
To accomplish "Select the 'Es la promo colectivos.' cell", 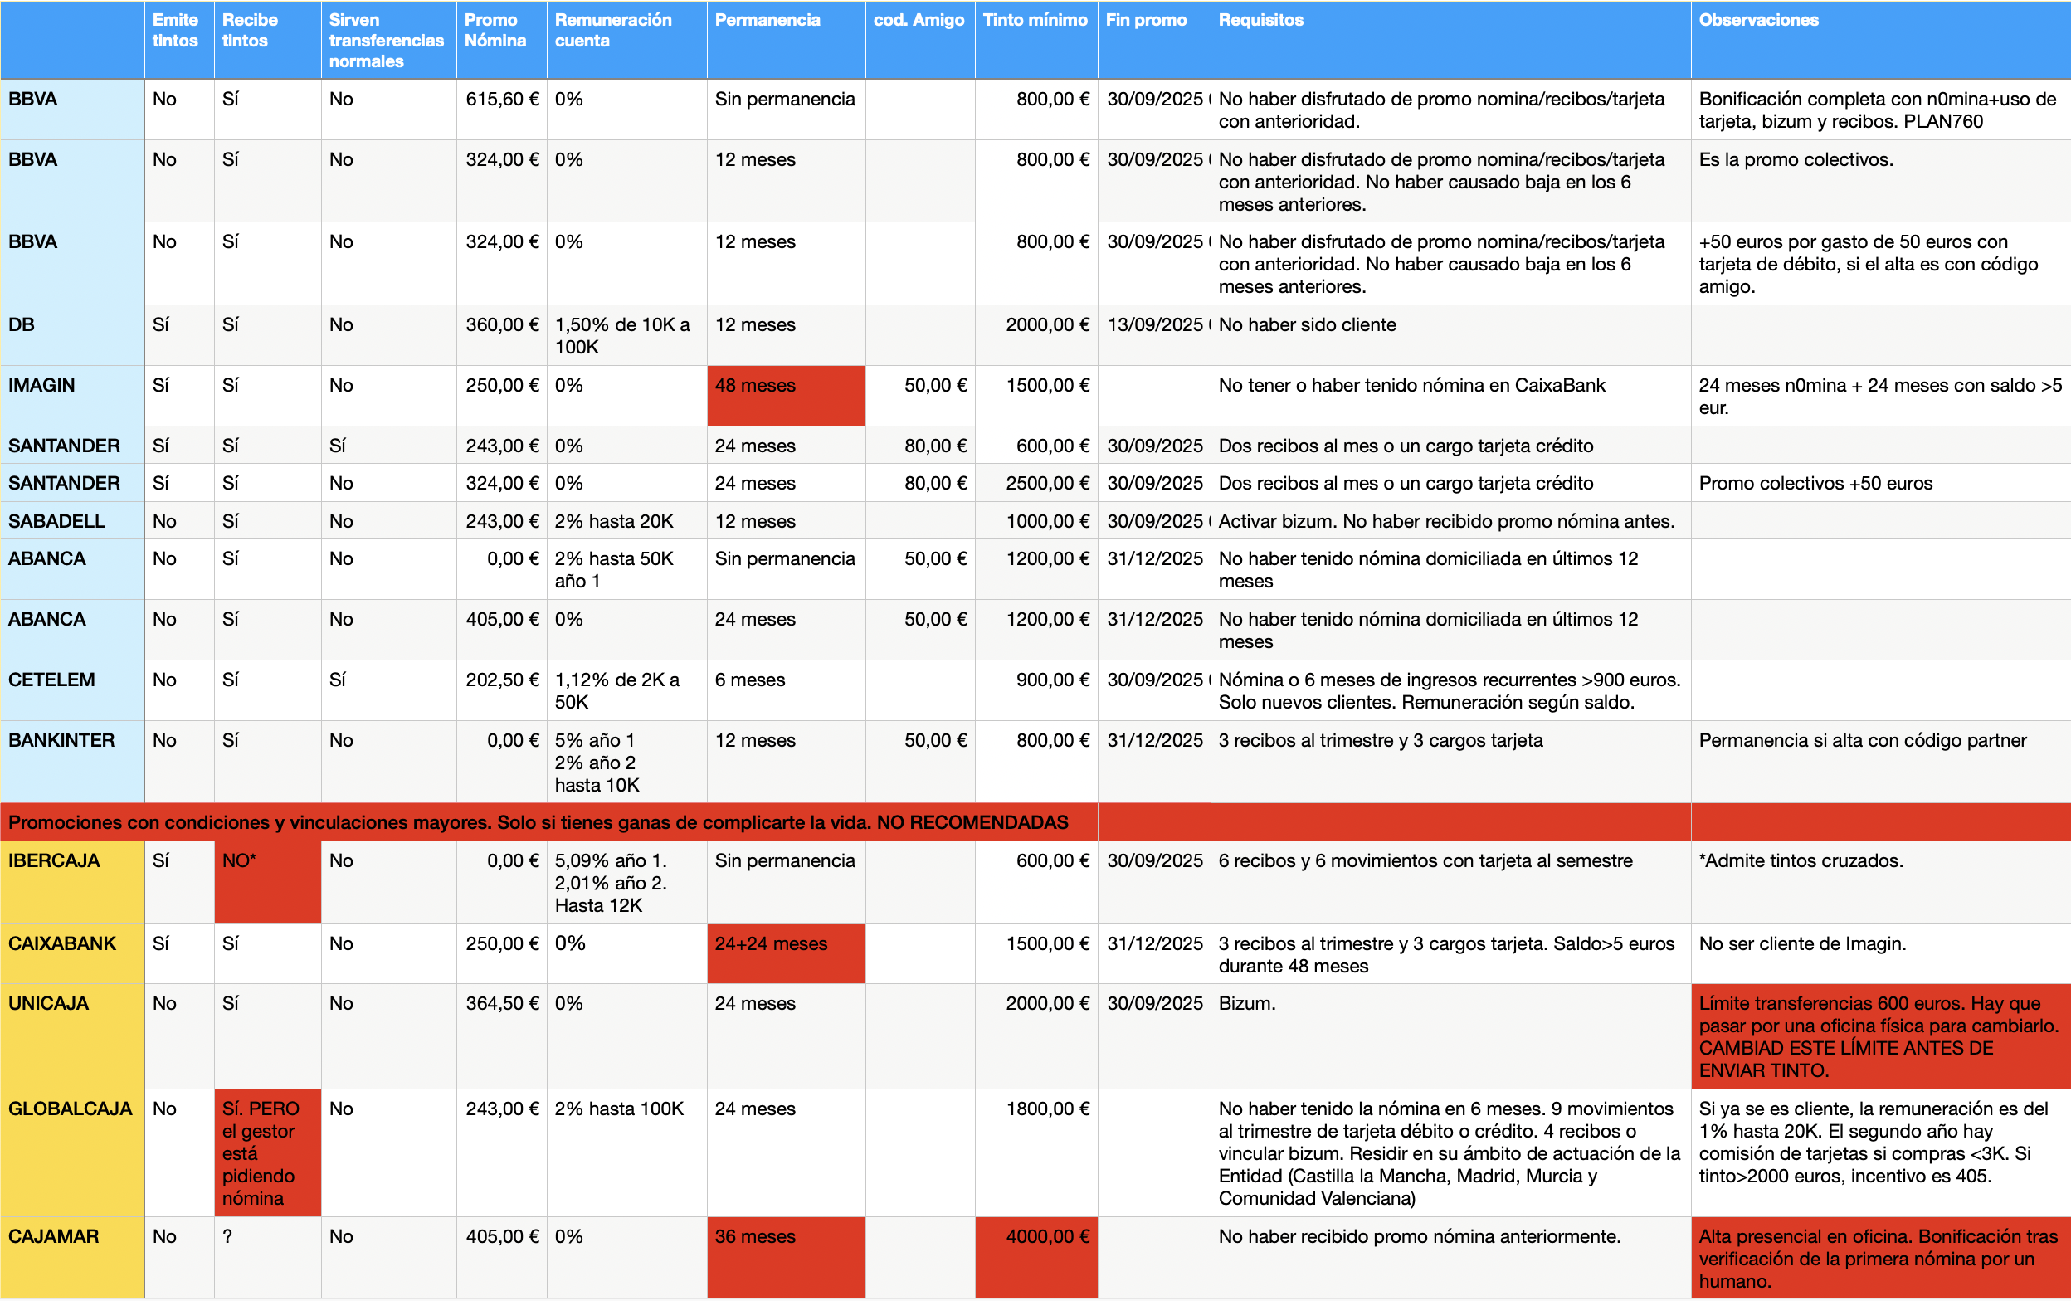I will 1881,181.
